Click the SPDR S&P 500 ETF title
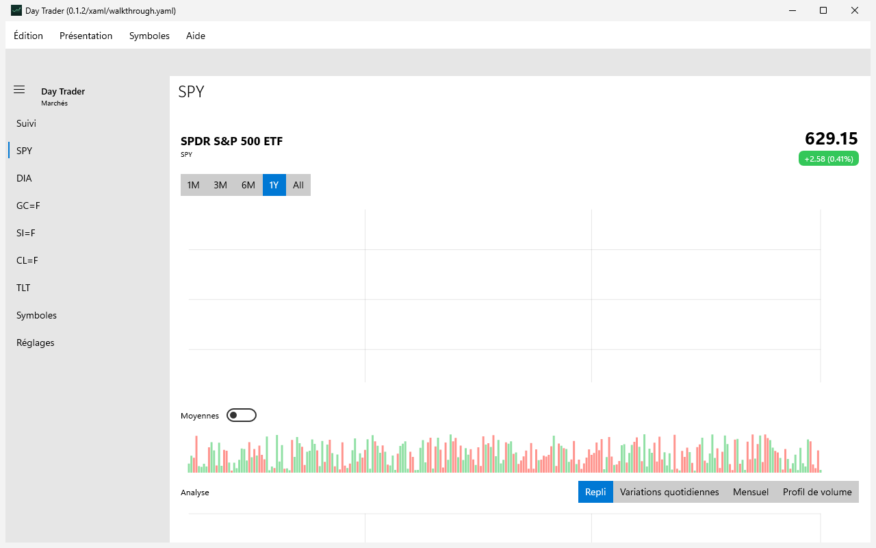876x548 pixels. pyautogui.click(x=231, y=141)
